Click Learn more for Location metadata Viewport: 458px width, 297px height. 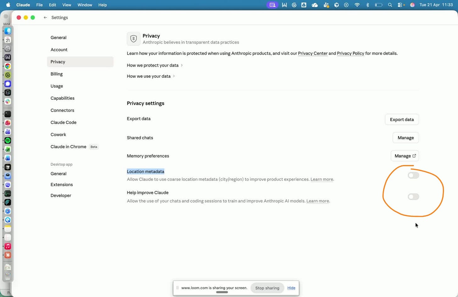pos(322,179)
